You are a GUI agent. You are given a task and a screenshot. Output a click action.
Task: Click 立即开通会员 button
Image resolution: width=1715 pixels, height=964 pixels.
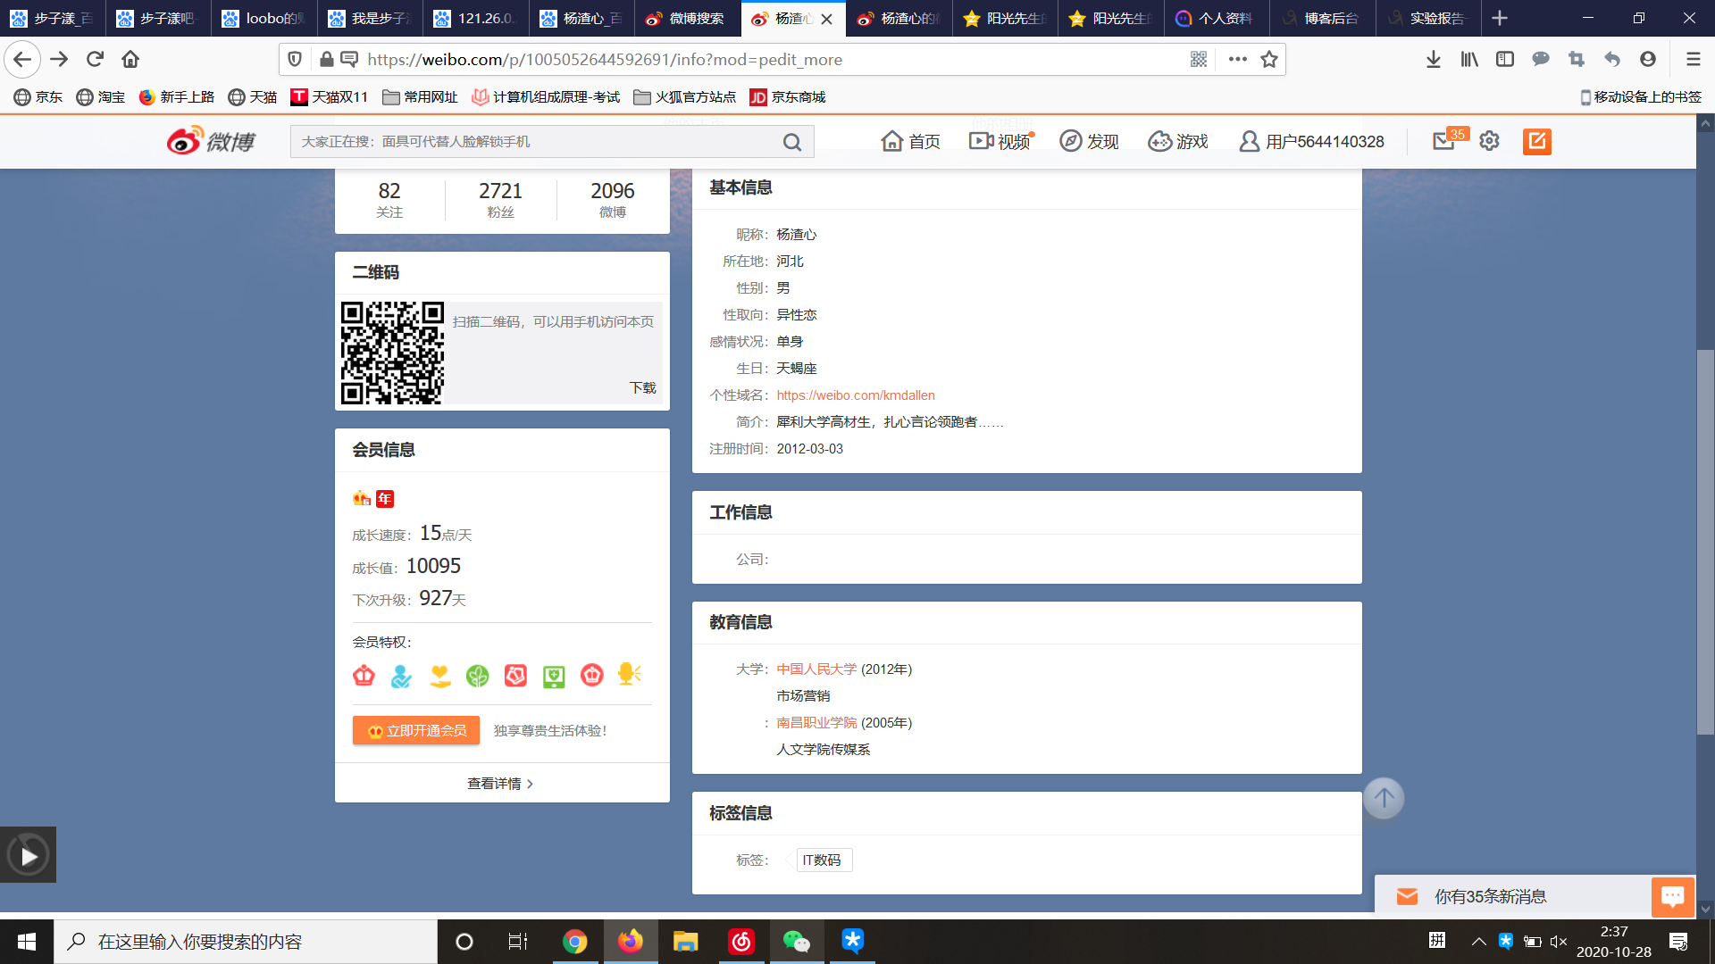point(416,730)
